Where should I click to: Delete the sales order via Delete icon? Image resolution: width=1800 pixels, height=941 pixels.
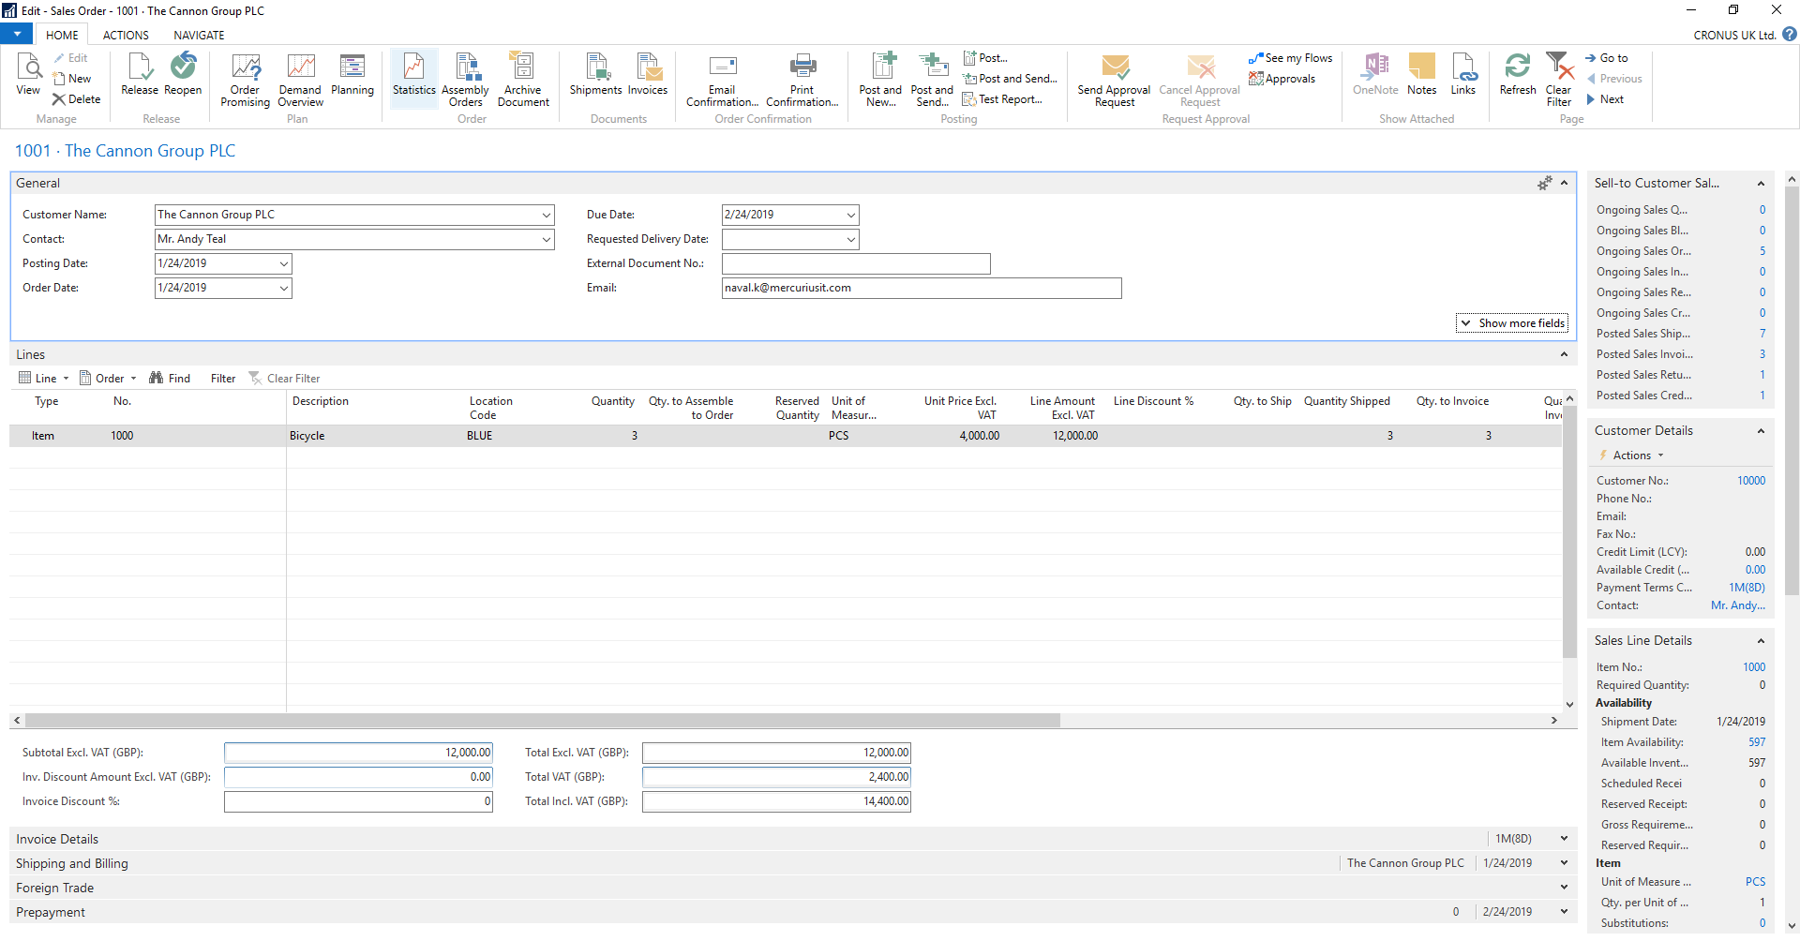point(76,99)
